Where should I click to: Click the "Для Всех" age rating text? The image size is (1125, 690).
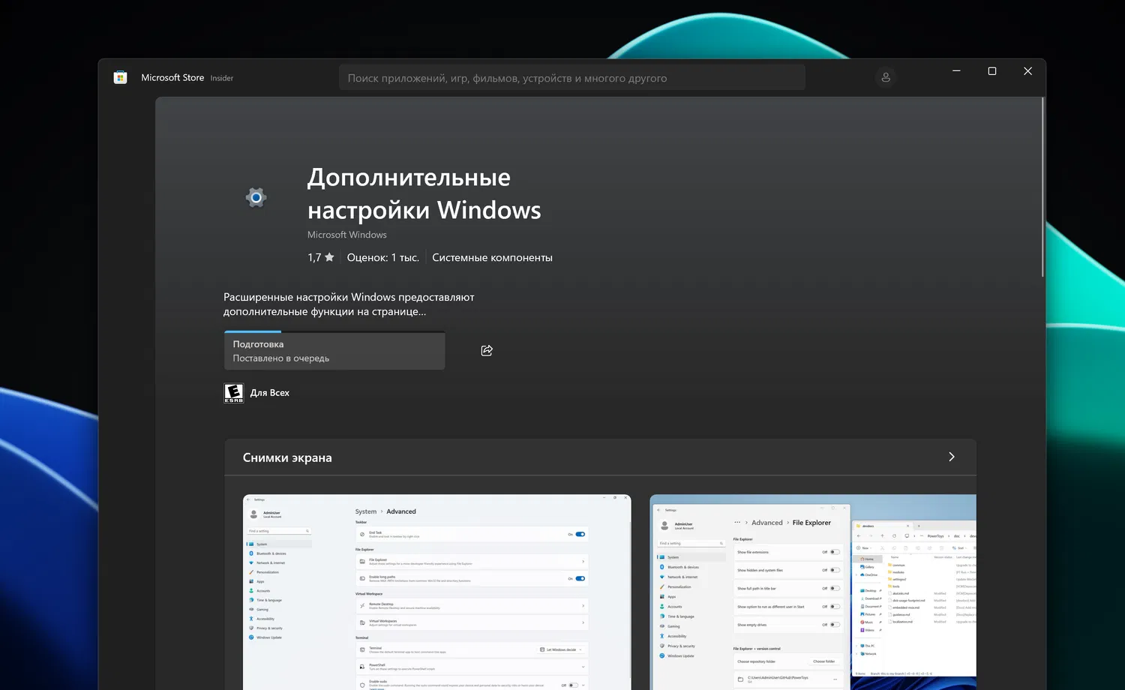tap(270, 393)
